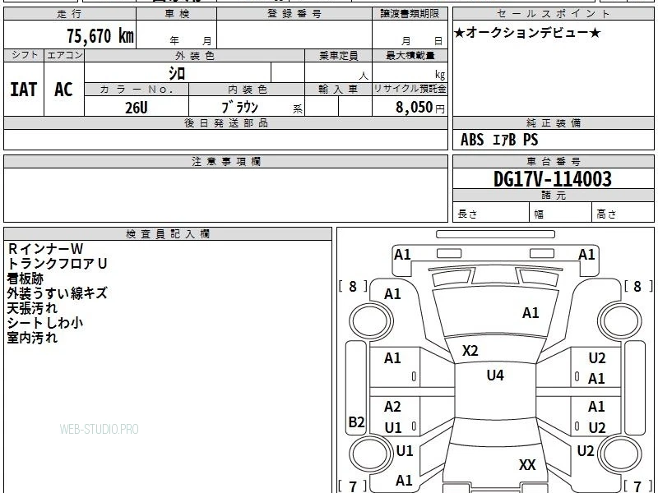The image size is (658, 493).
Task: Click the 譲渡書類期限 header
Action: (x=410, y=14)
